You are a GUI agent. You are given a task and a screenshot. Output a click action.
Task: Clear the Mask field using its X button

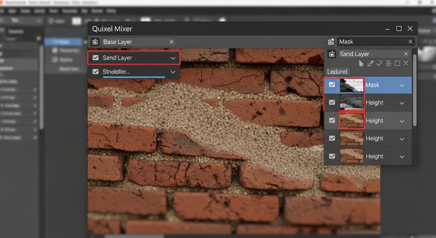tap(410, 42)
